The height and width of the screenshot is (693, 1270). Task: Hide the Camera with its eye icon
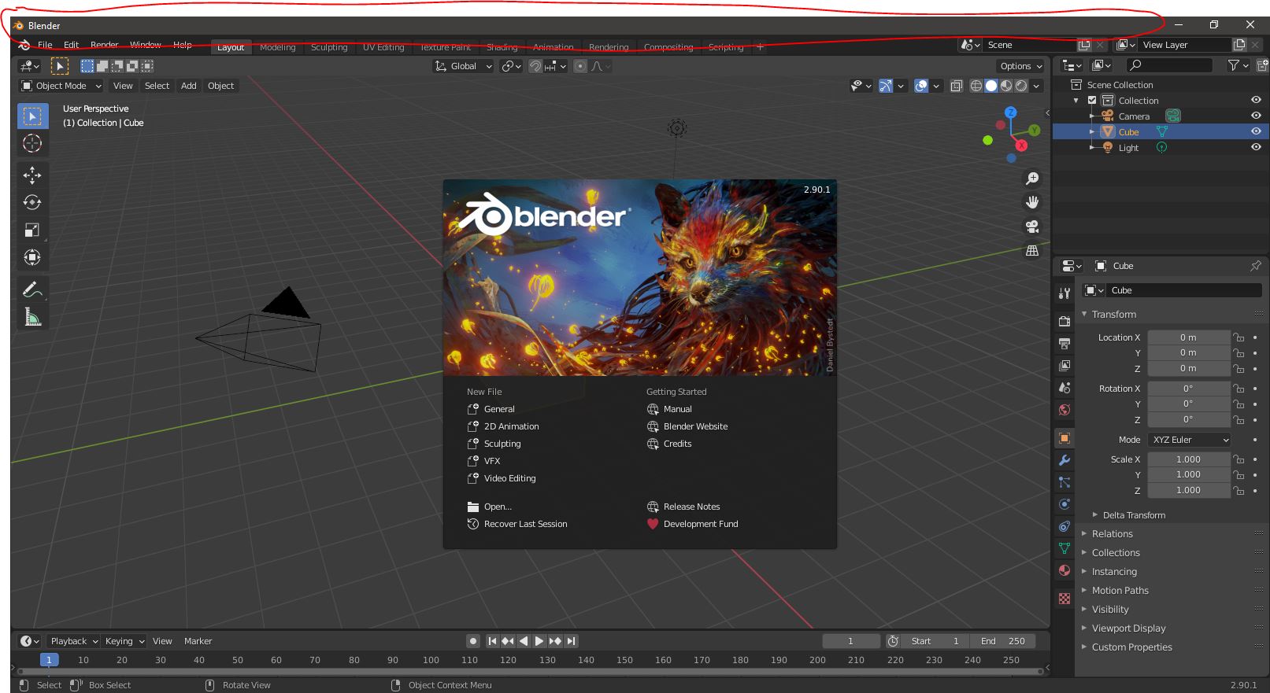pos(1256,116)
